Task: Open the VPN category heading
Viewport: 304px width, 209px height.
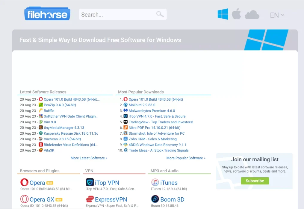Action: point(89,171)
